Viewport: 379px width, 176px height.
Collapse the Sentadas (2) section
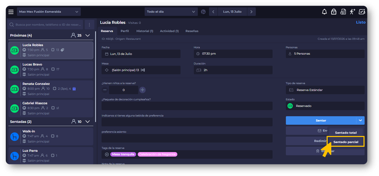pos(88,122)
